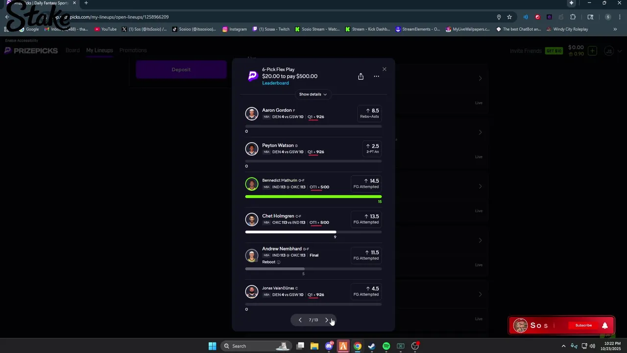Screen dimensions: 627x353
Task: Expand the Show details section
Action: coord(313,94)
